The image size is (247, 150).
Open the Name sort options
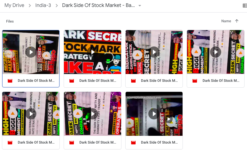click(x=226, y=21)
